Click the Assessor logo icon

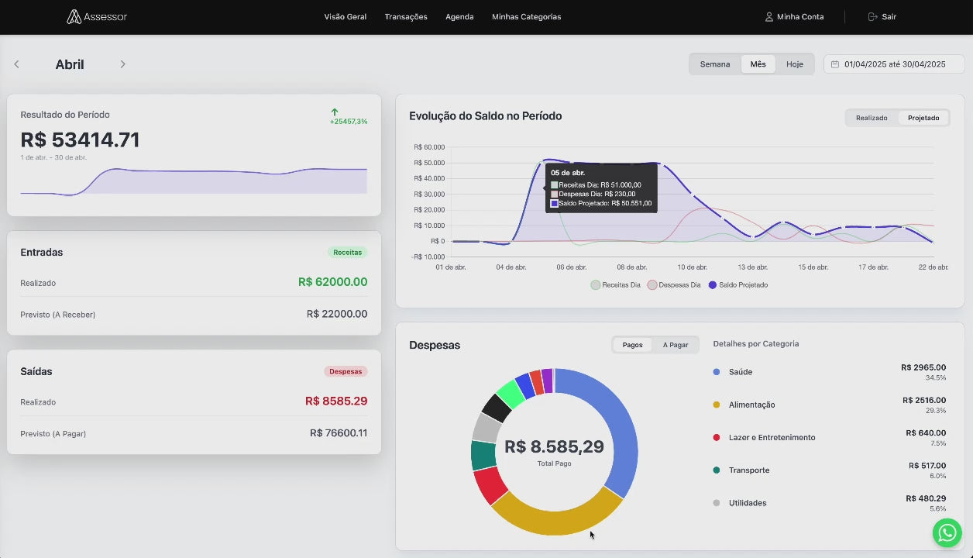pos(74,17)
